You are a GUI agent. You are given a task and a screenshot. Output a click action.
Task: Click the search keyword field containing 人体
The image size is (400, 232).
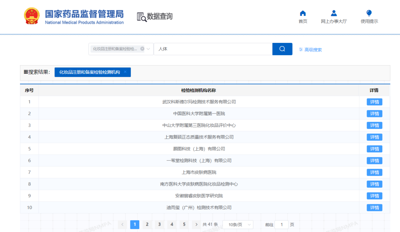tap(213, 49)
